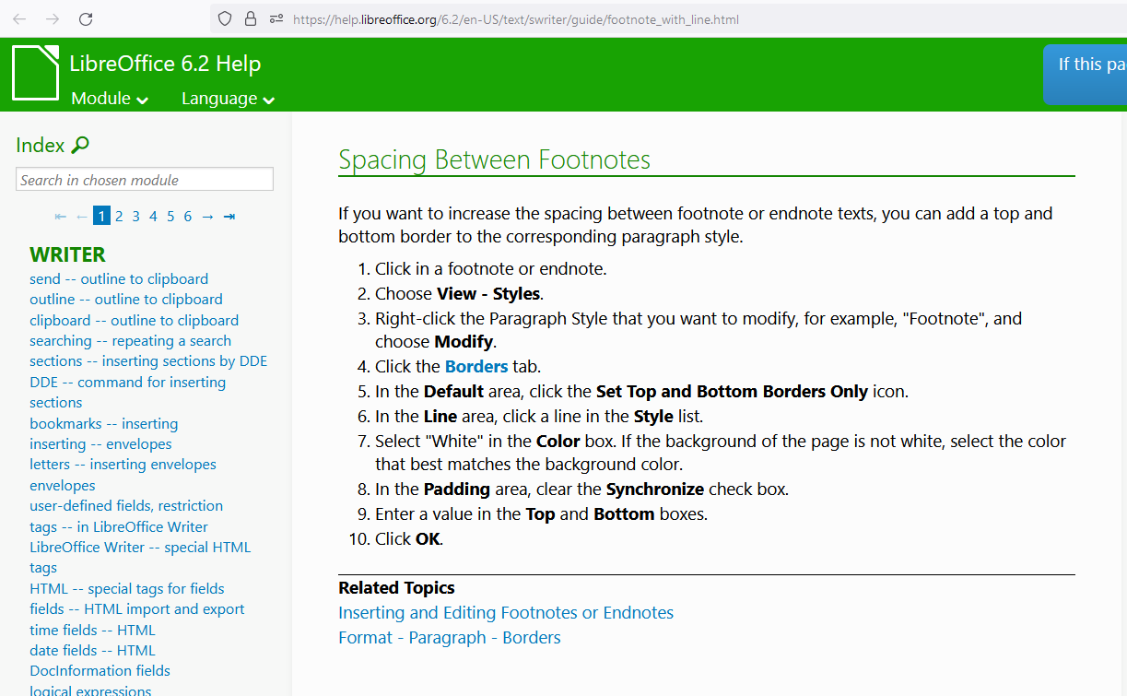1127x696 pixels.
Task: Select index page 4
Action: [153, 215]
